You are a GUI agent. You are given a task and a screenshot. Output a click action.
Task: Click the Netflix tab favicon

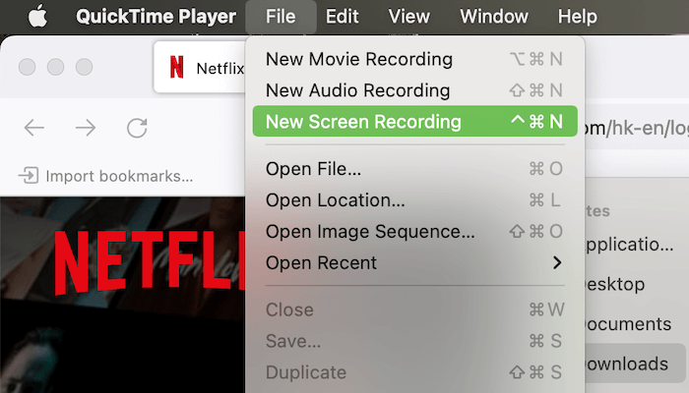point(176,68)
